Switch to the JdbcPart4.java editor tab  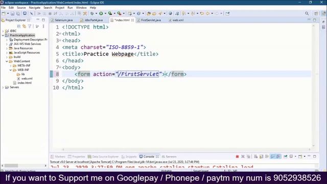pyautogui.click(x=92, y=20)
